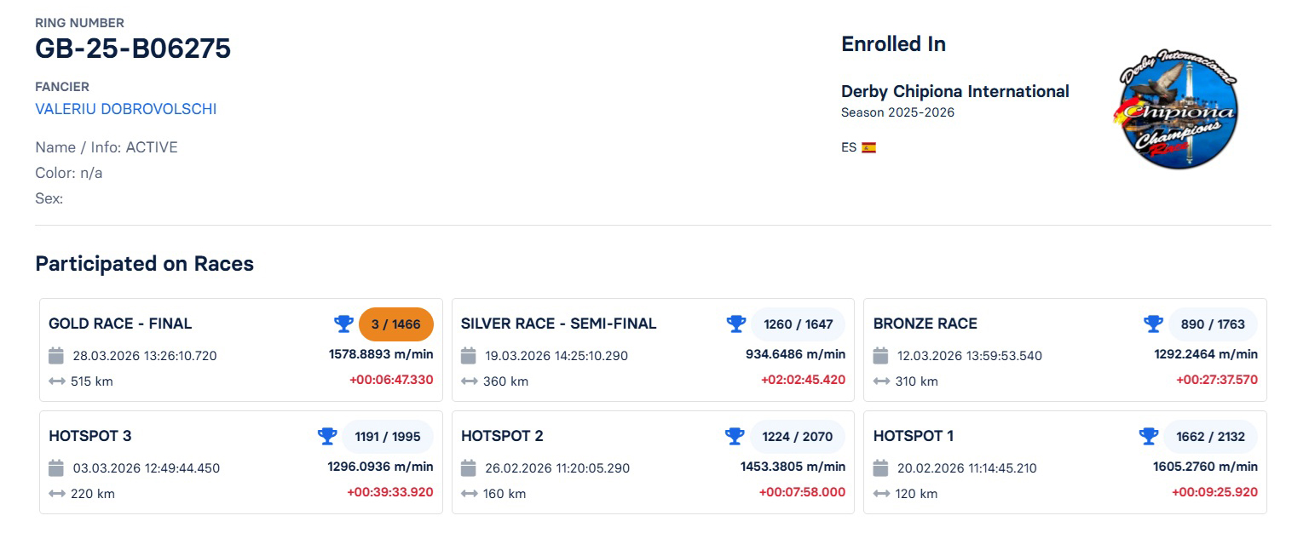The height and width of the screenshot is (533, 1303).
Task: Click the ring number GB-25-B06275 heading
Action: point(132,49)
